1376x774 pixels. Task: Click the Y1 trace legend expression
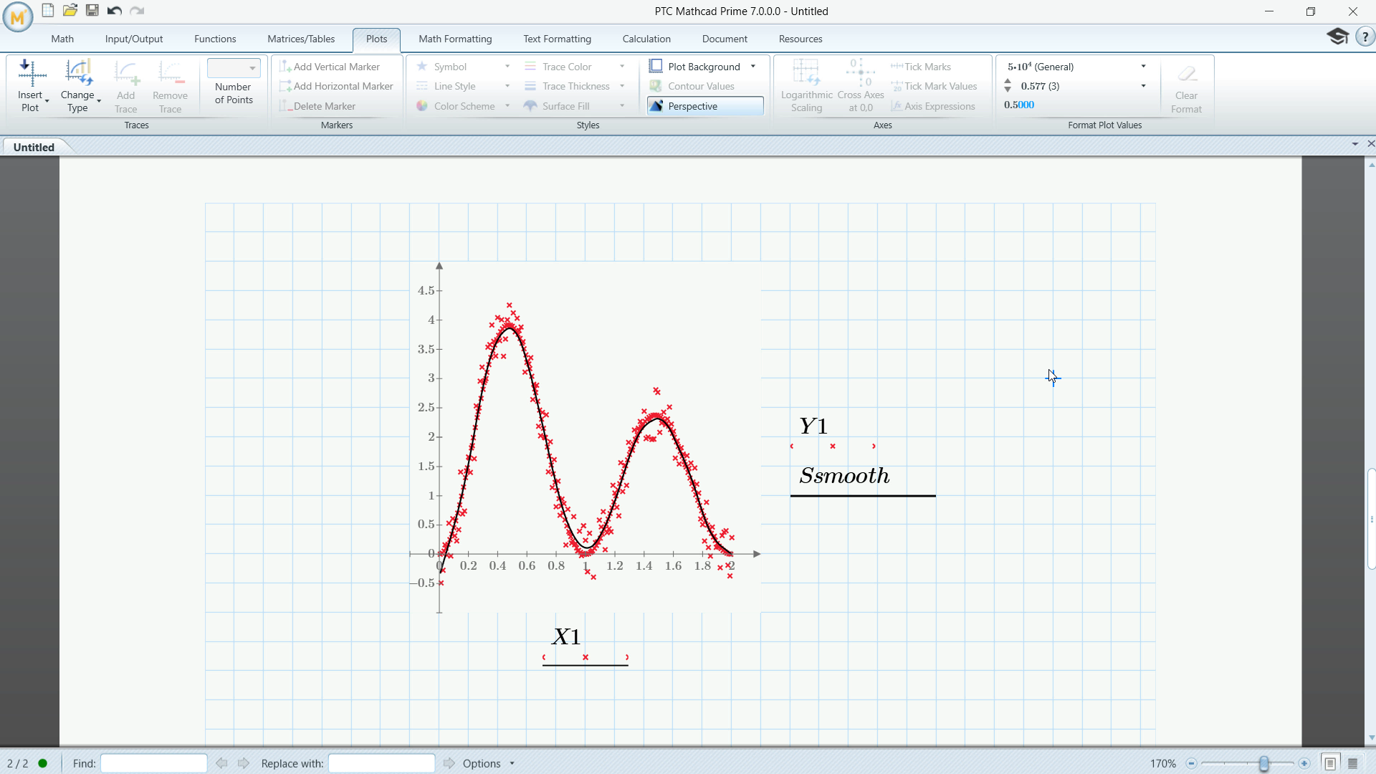coord(813,426)
